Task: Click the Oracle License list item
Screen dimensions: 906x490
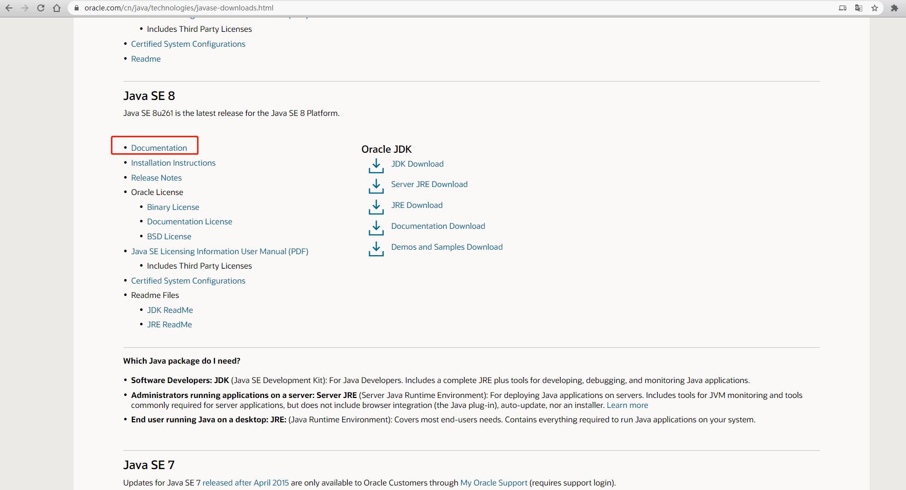Action: [x=157, y=192]
